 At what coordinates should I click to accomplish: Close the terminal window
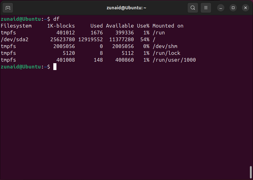[245, 8]
